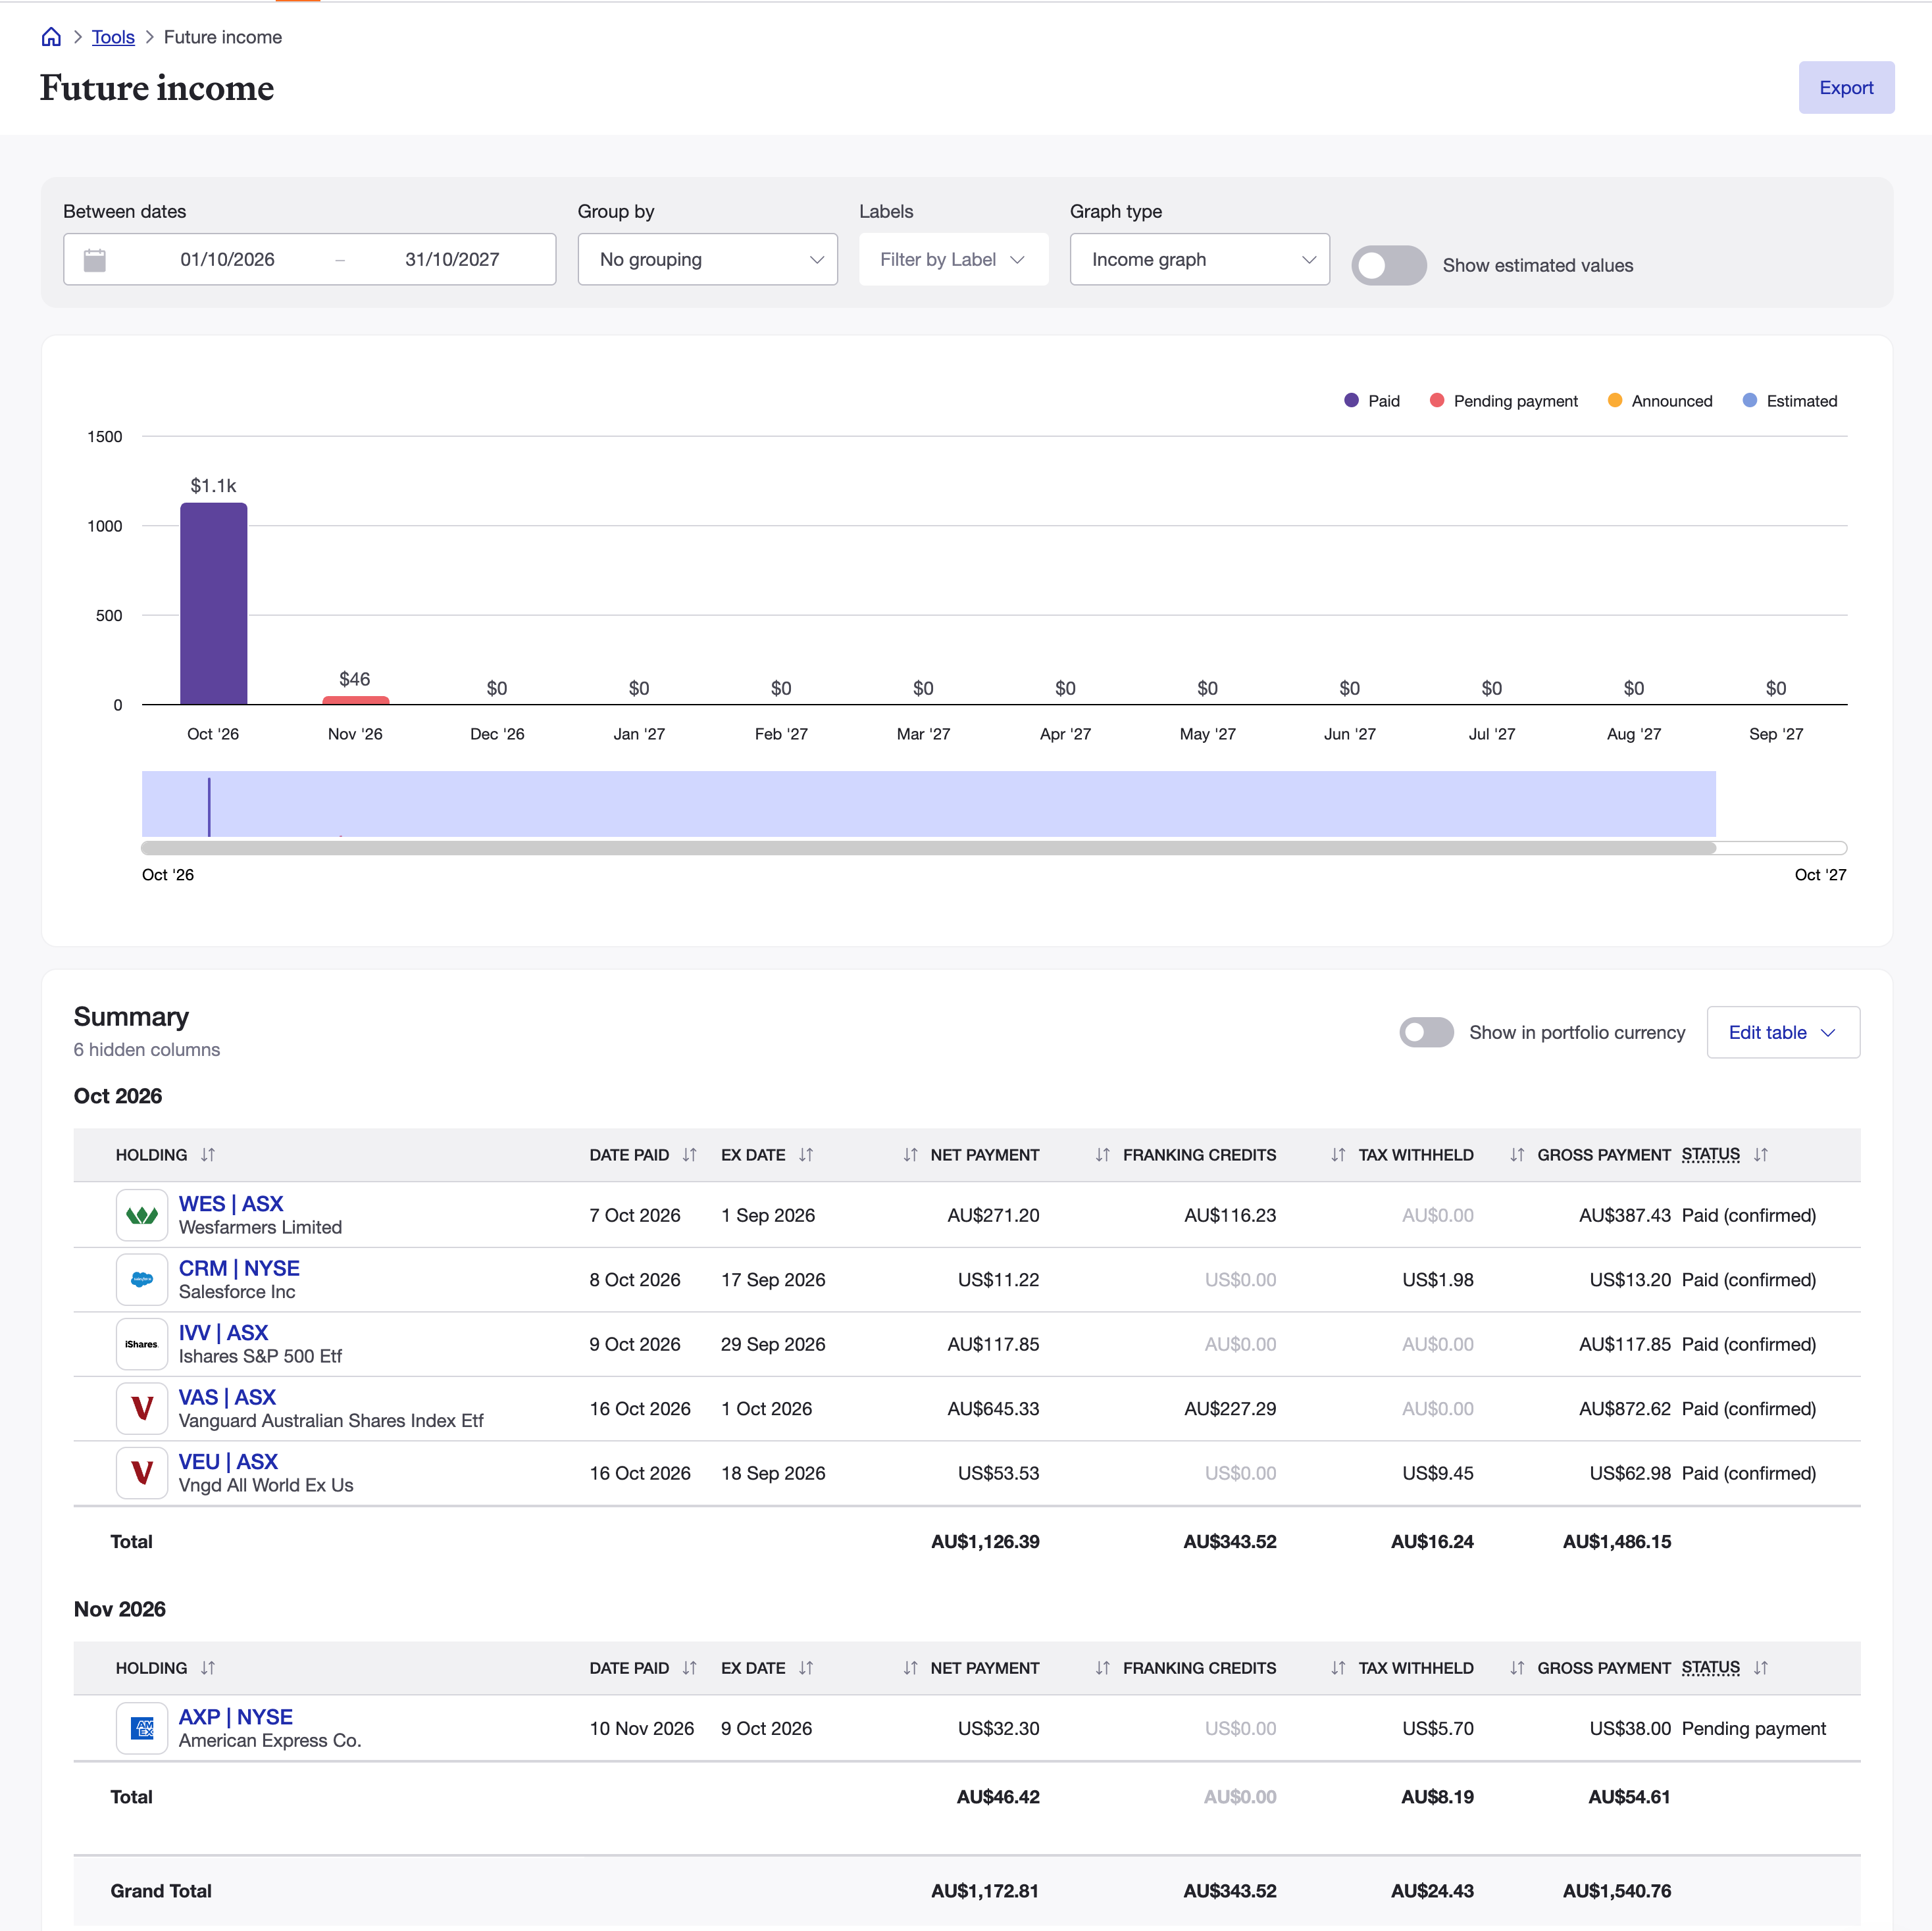
Task: Toggle Show in portfolio currency
Action: [x=1426, y=1032]
